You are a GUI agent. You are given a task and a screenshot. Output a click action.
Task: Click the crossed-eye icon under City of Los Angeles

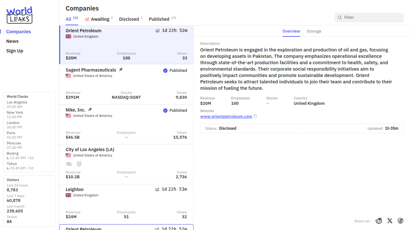click(69, 164)
